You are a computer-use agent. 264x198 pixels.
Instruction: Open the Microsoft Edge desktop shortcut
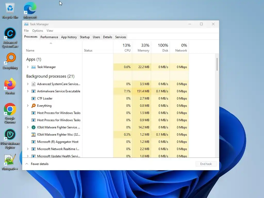pos(30,11)
